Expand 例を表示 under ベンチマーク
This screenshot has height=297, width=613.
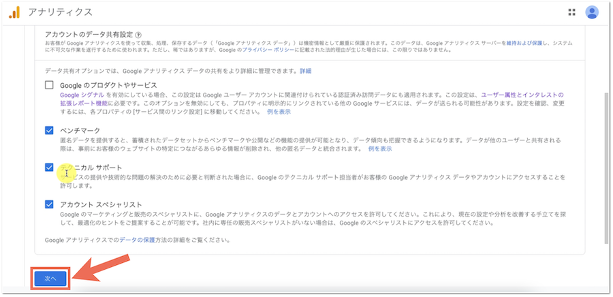[380, 148]
